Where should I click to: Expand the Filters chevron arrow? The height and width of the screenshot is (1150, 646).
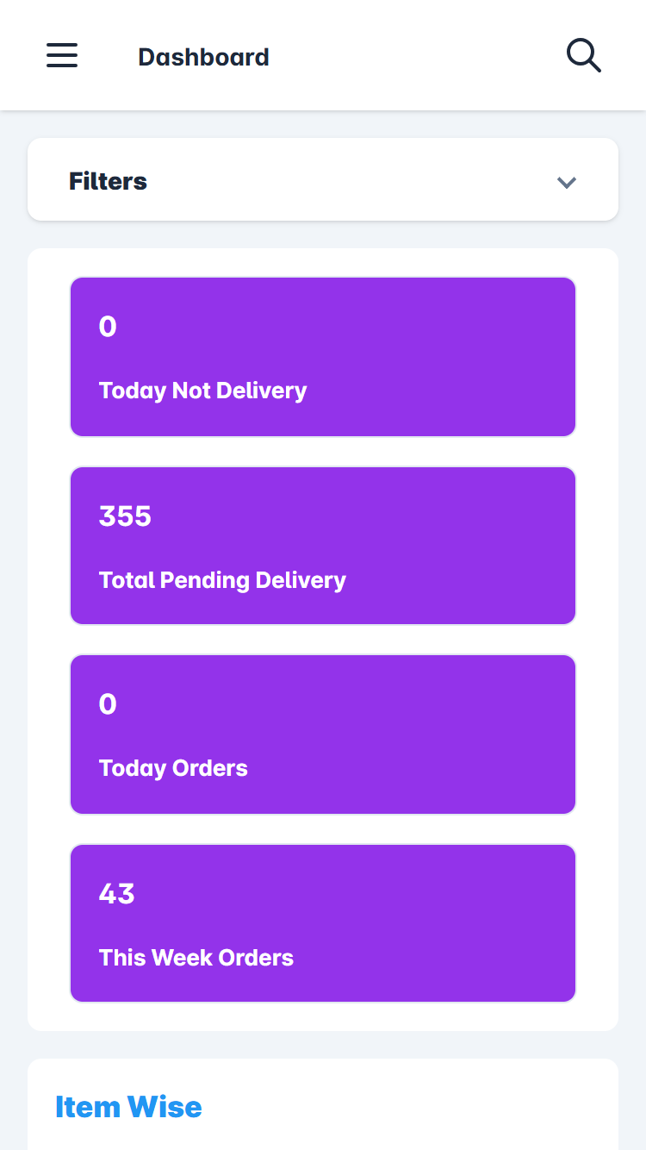[566, 182]
